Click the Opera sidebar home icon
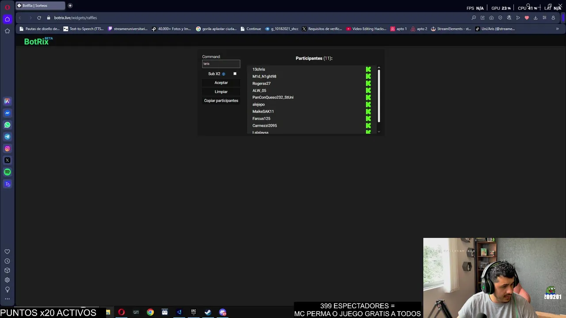 coord(7,19)
